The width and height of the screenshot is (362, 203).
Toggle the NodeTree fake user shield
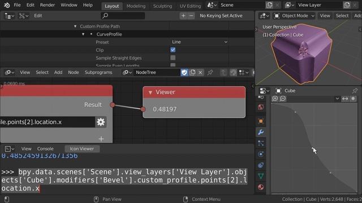point(184,73)
